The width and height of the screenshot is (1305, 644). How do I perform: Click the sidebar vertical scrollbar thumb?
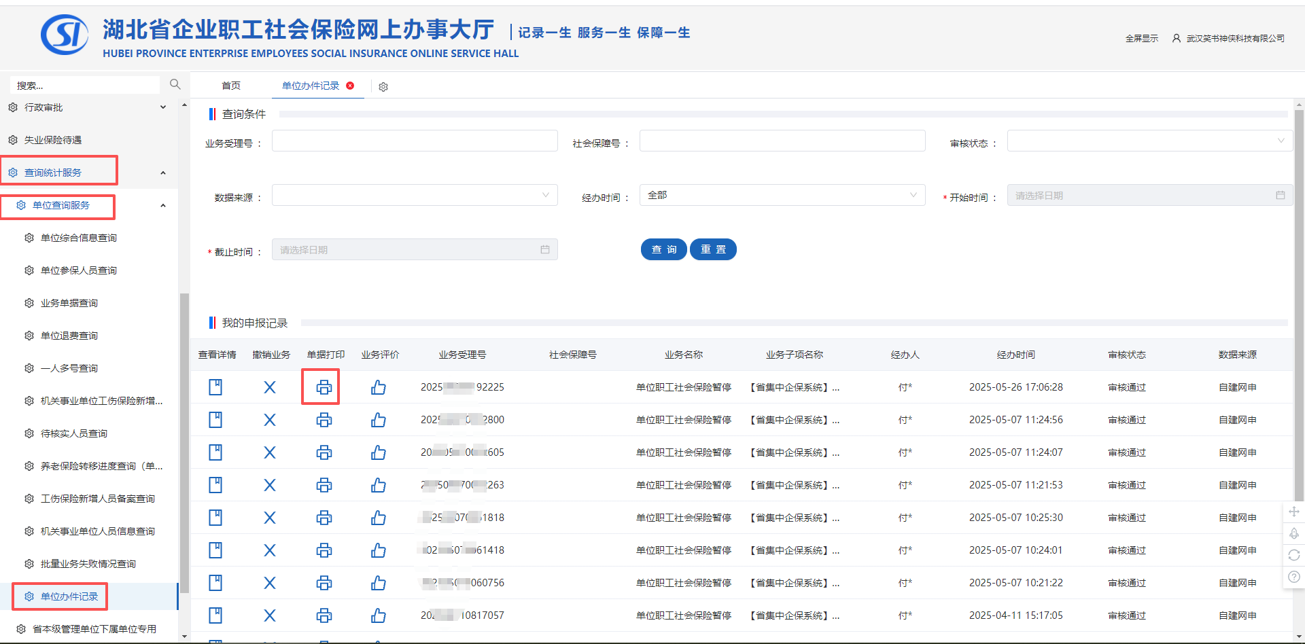184,442
